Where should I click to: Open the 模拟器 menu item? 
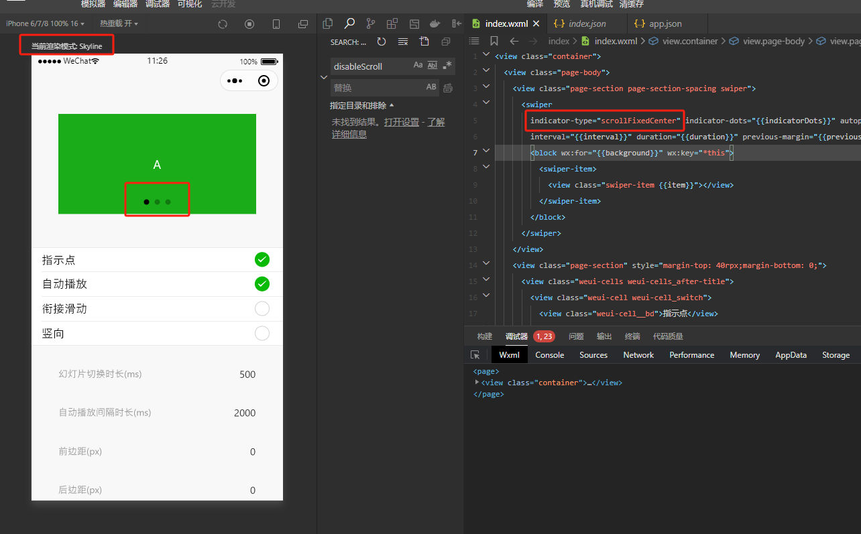coord(93,4)
